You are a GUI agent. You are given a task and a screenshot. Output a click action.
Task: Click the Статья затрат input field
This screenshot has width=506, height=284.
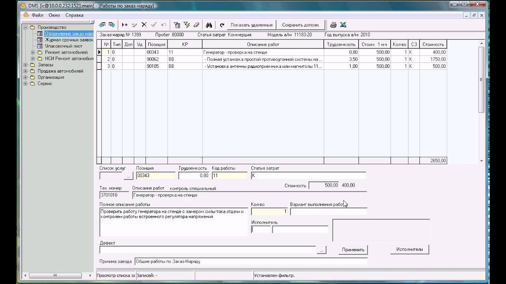308,176
